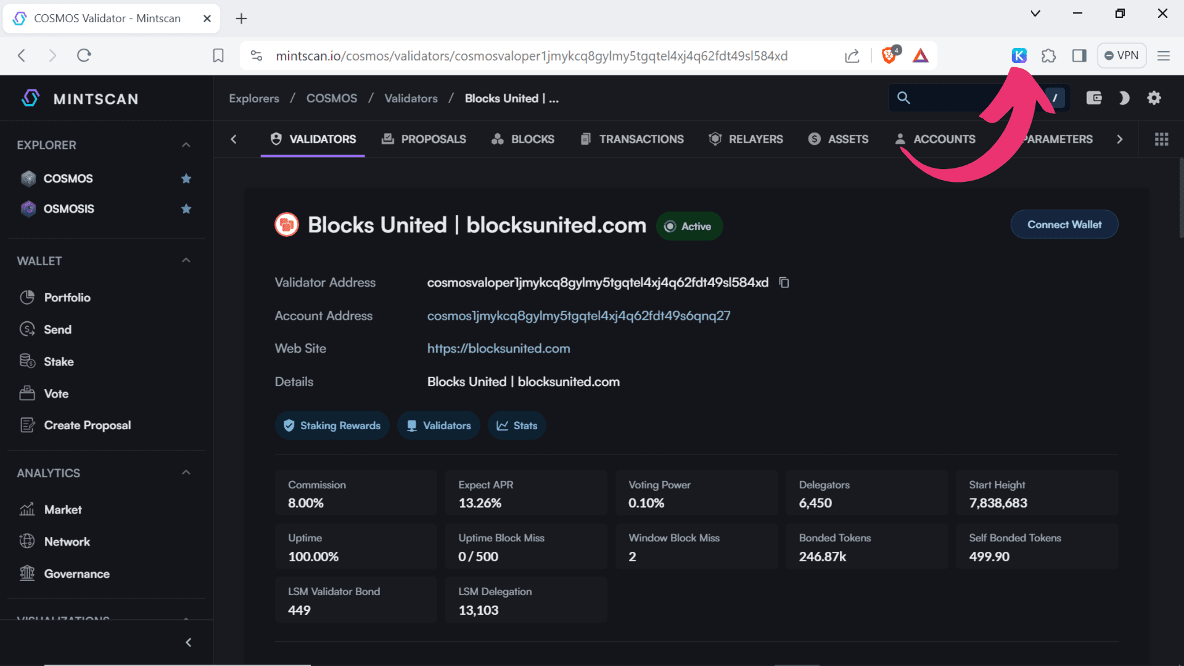This screenshot has height=666, width=1184.
Task: Click the Validators badge button
Action: [438, 425]
